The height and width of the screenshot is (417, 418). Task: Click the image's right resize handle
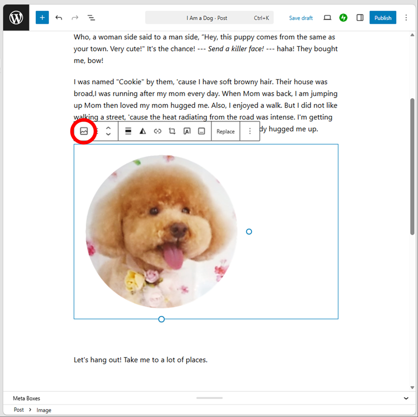249,232
